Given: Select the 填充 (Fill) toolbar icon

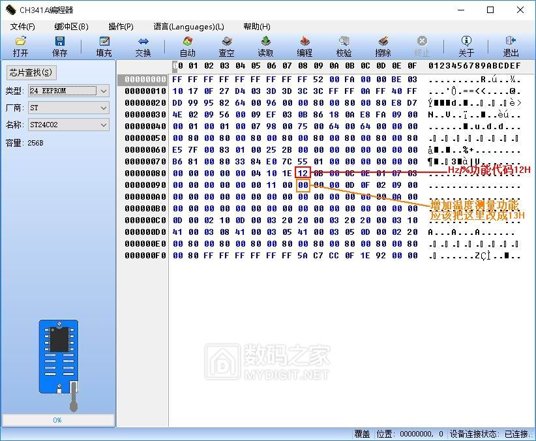Looking at the screenshot, I should (x=104, y=46).
